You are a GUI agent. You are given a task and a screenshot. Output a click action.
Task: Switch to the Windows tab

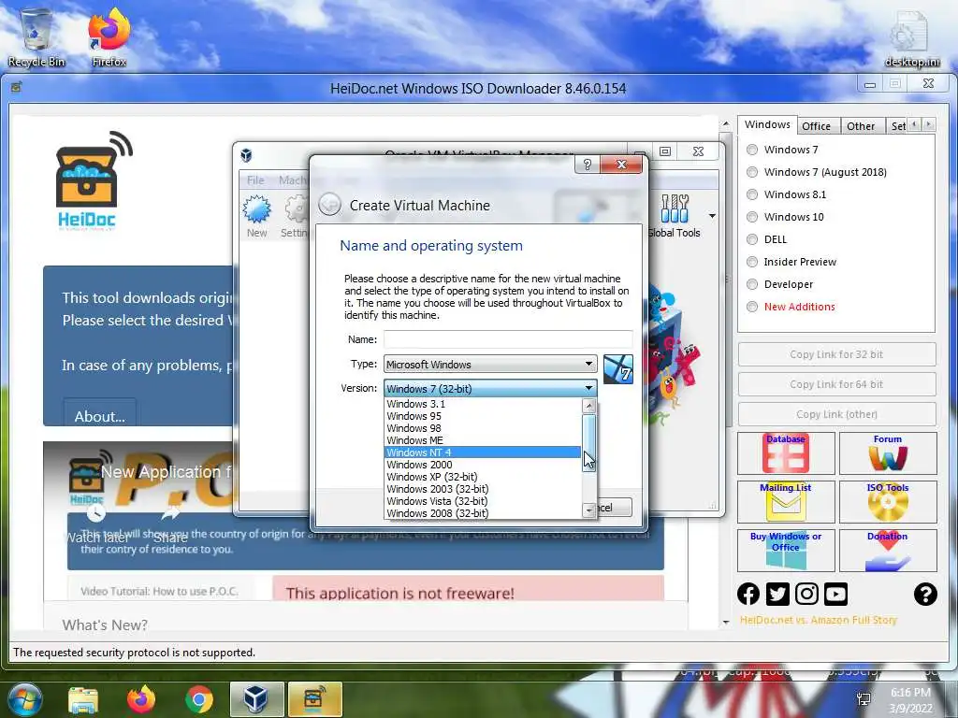(767, 124)
